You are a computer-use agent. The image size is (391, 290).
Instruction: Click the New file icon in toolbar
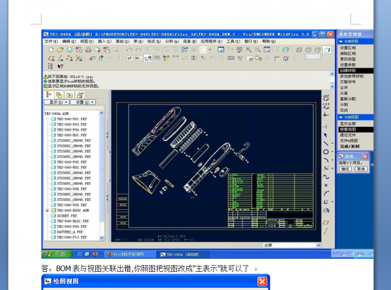[x=51, y=50]
